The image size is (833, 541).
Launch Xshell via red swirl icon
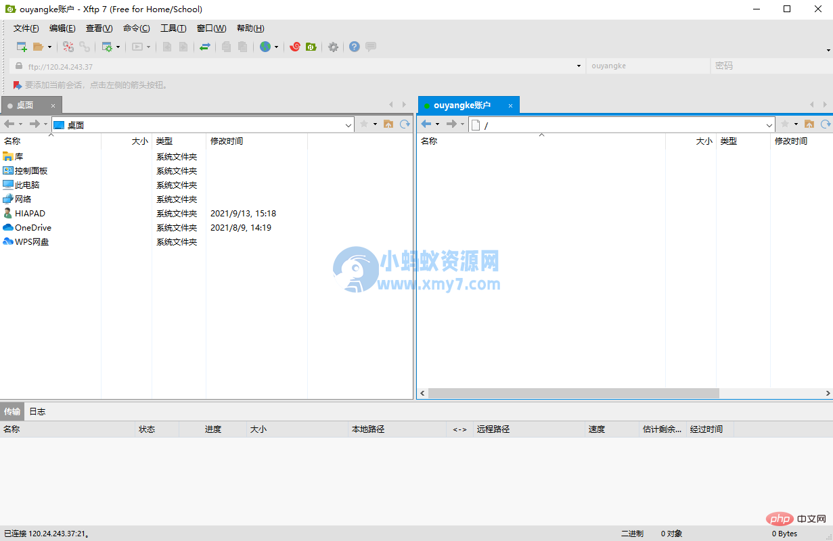(x=295, y=47)
